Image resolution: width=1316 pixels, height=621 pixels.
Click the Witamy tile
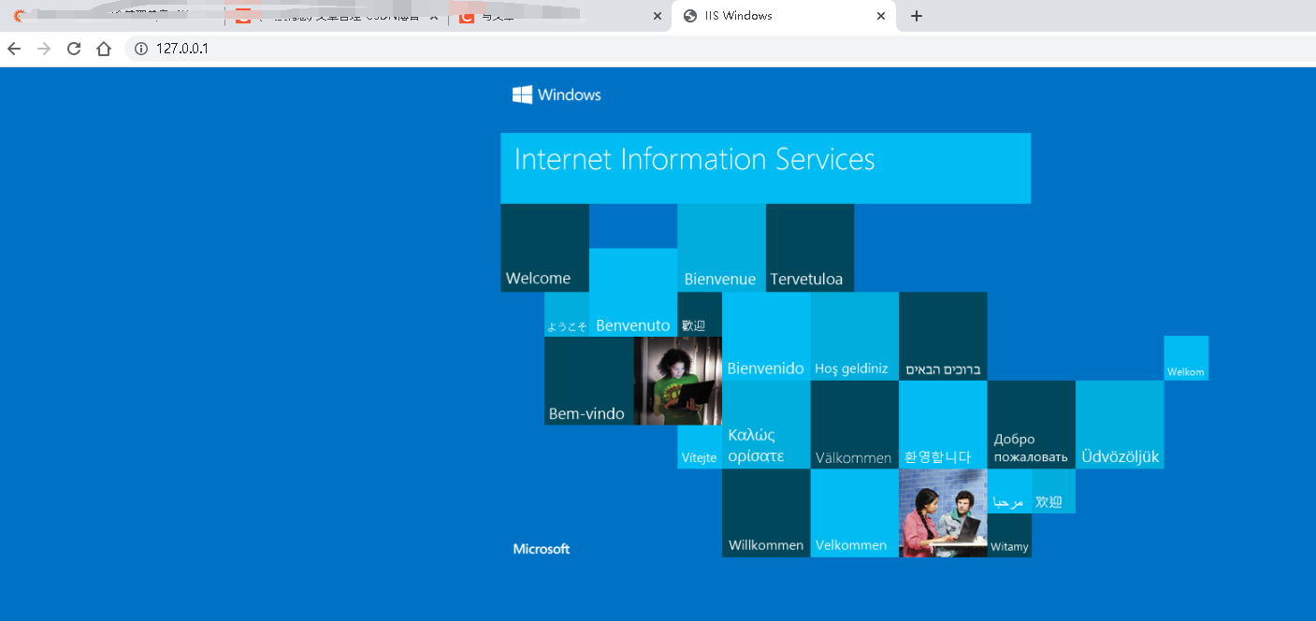pos(1009,535)
